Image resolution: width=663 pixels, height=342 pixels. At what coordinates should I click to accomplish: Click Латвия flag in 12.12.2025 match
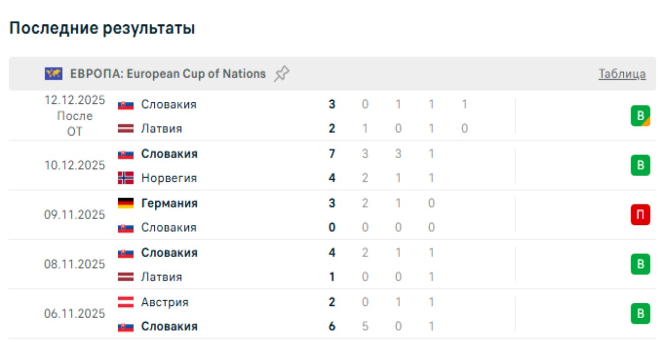(x=126, y=129)
